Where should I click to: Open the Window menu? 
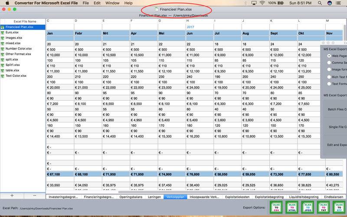point(112,3)
